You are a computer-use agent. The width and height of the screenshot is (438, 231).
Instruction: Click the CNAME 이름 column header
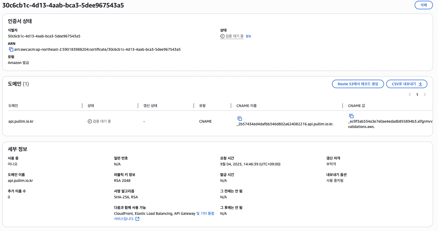(x=246, y=106)
